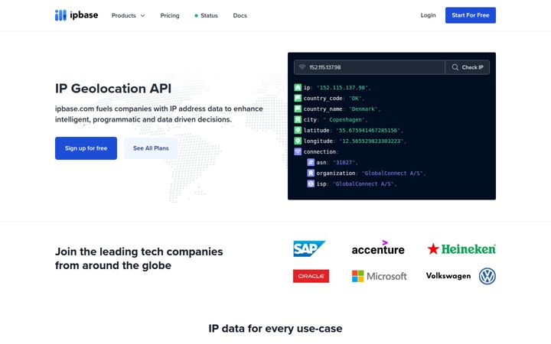Click the "IP Geolocation API" heading
This screenshot has height=344, width=551.
[x=113, y=89]
